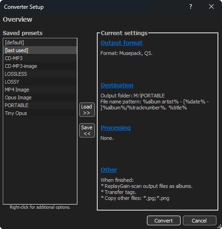Click the Save << button
Screen dimensions: 222x229
coord(87,130)
